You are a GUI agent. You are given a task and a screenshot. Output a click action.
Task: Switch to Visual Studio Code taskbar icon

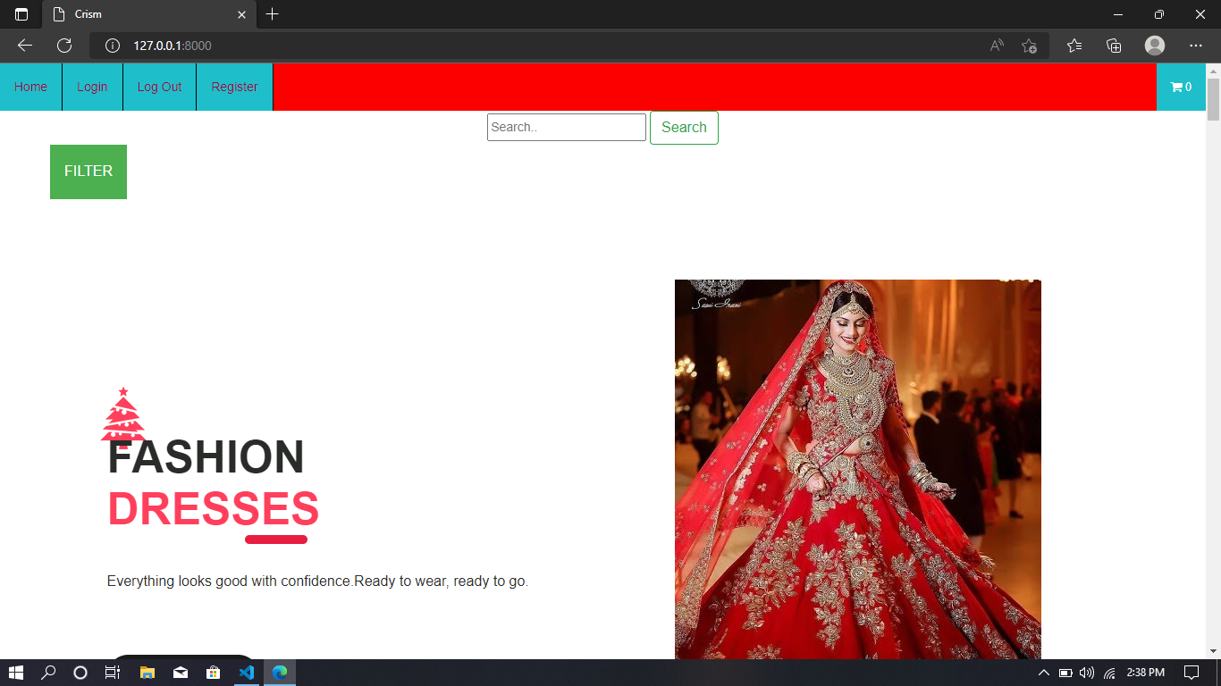tap(247, 673)
